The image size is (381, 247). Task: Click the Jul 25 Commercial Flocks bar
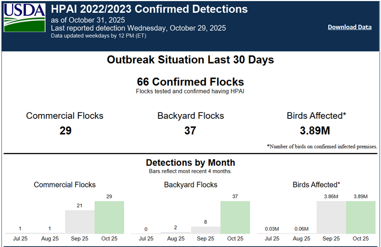21,233
